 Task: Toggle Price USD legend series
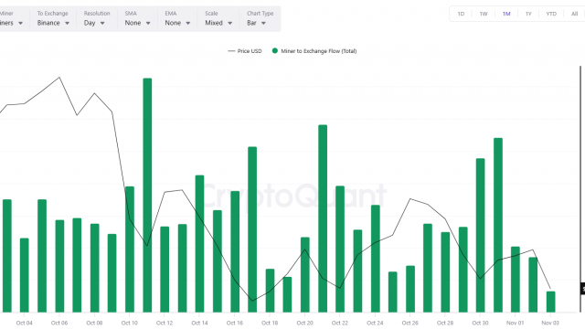[245, 51]
